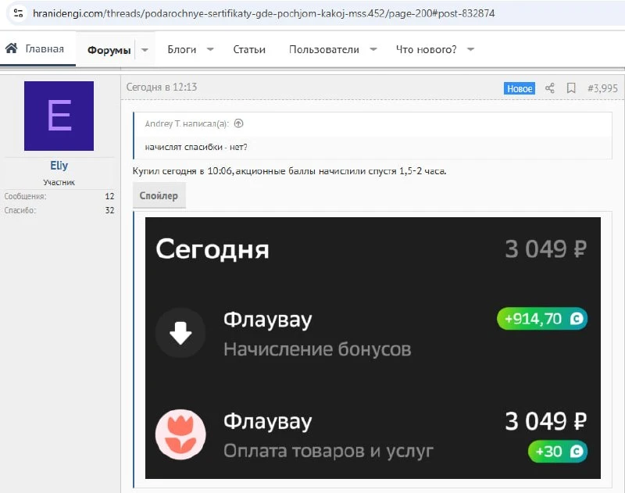This screenshot has width=625, height=493.
Task: Expand the Что нового? dropdown arrow
Action: coord(471,49)
